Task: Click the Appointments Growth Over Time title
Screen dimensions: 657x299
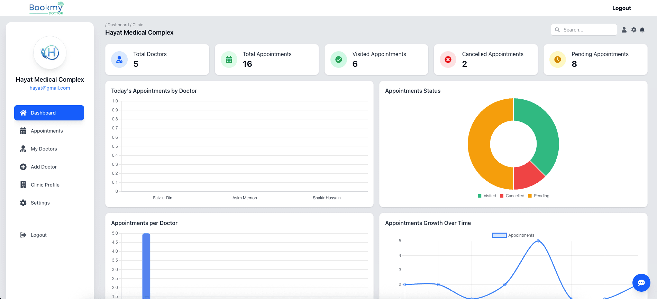Action: click(x=428, y=223)
